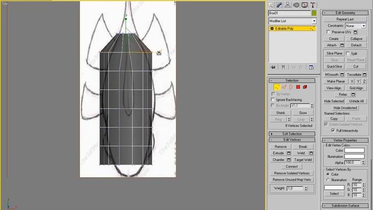Open the Hierarchy command panel tab
The image size is (373, 210).
click(x=287, y=5)
